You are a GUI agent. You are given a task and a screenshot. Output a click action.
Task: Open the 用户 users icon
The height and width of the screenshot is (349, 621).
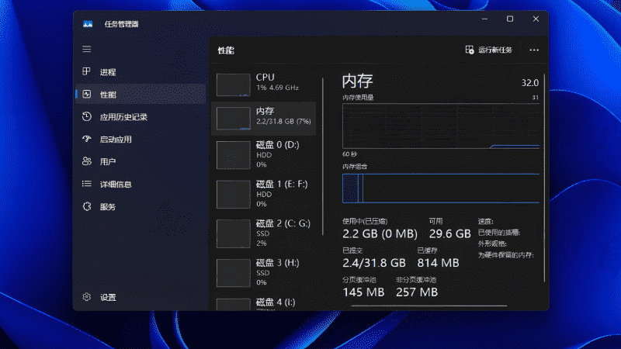coord(87,161)
